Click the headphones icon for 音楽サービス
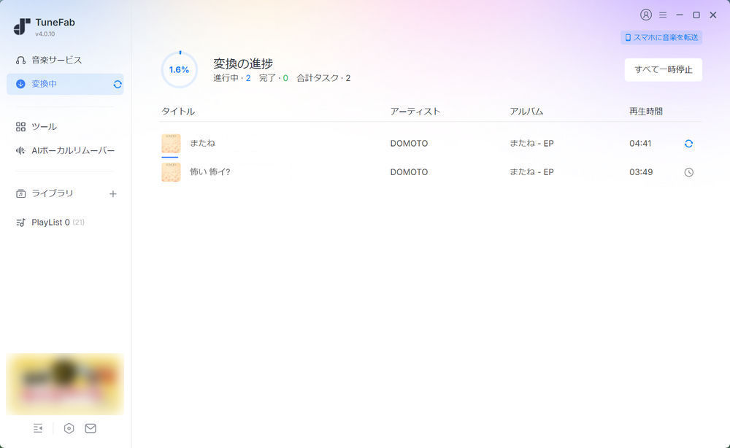This screenshot has width=730, height=448. 20,60
